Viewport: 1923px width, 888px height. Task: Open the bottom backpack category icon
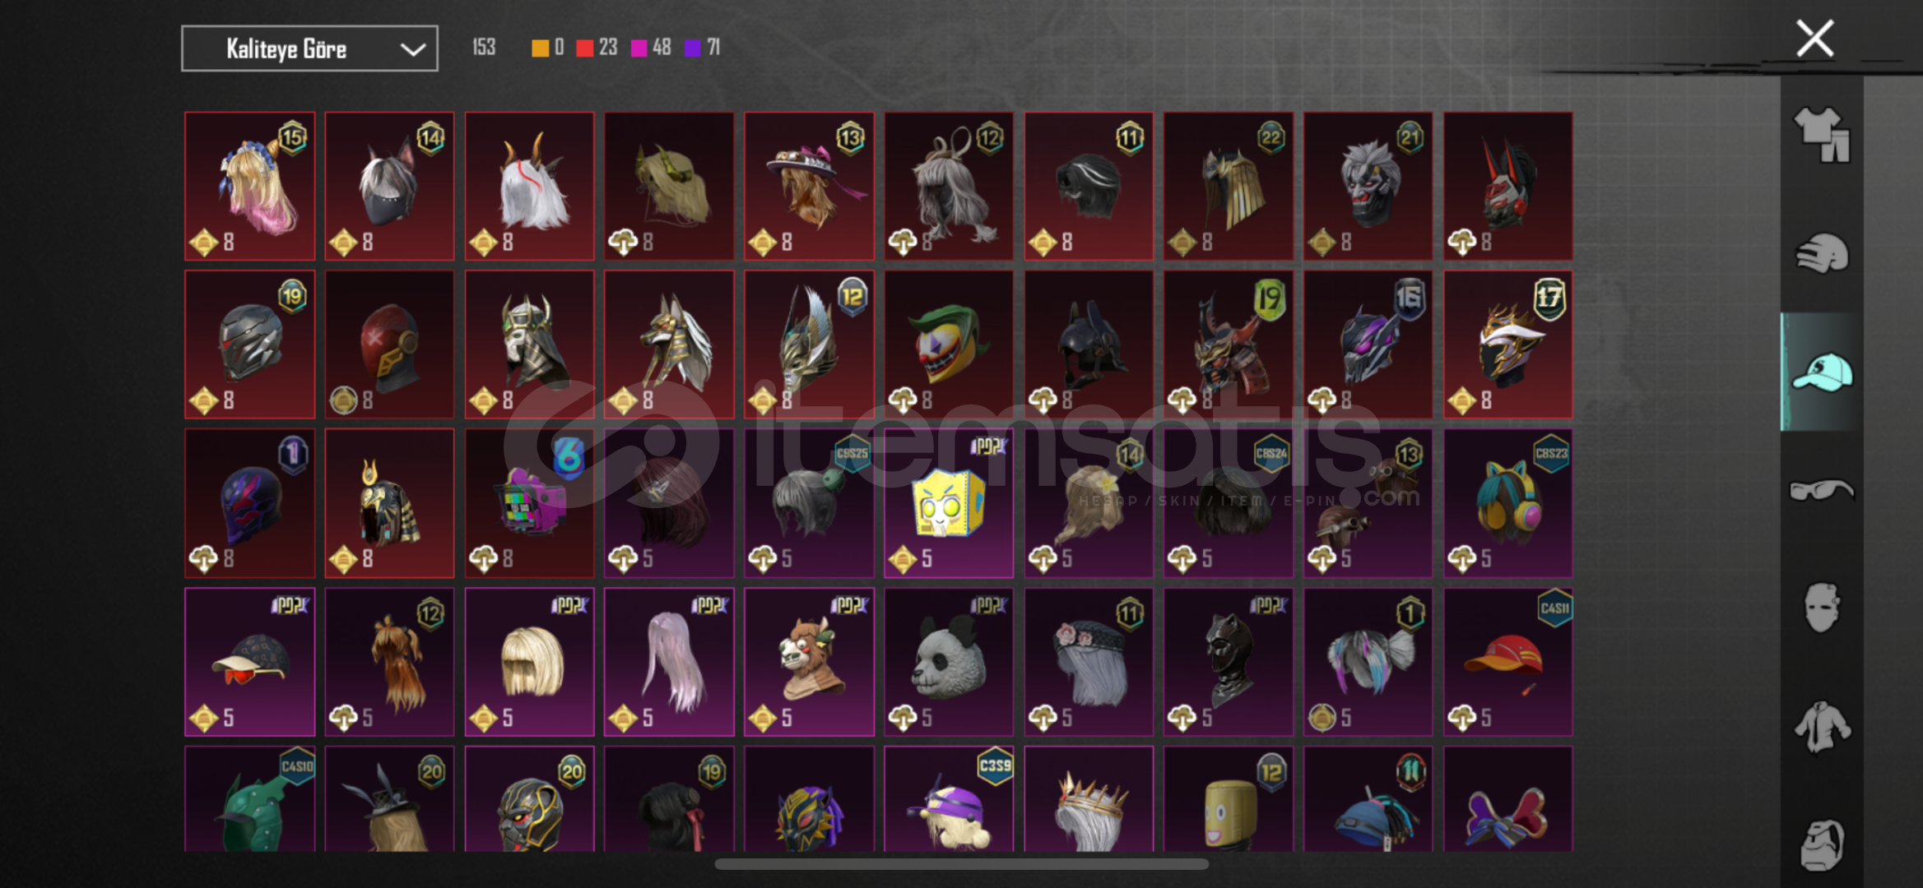tap(1821, 844)
